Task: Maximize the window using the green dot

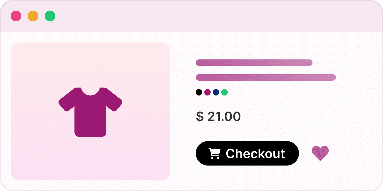Action: click(50, 16)
